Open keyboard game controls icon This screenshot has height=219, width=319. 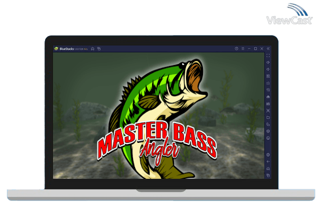click(268, 83)
